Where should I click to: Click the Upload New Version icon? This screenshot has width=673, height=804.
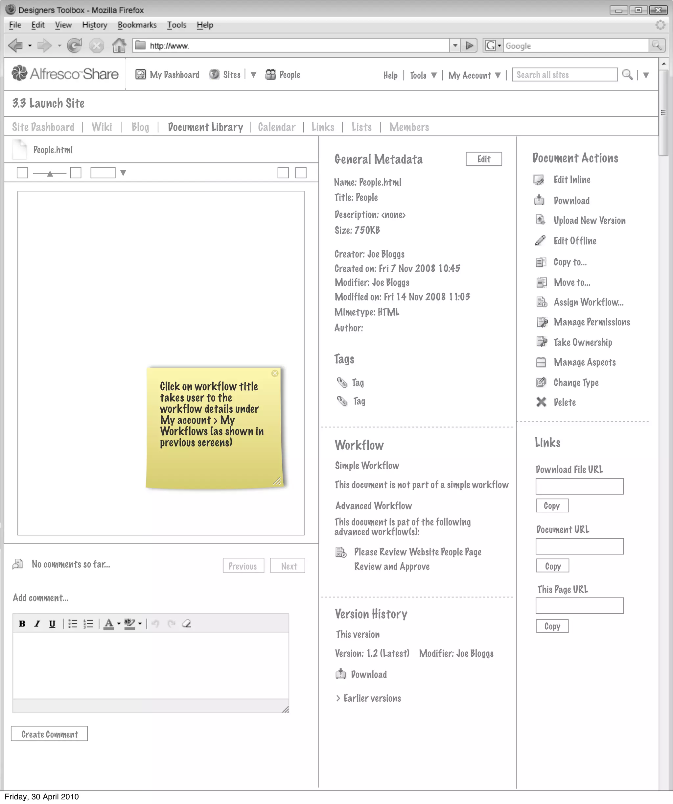pyautogui.click(x=540, y=220)
